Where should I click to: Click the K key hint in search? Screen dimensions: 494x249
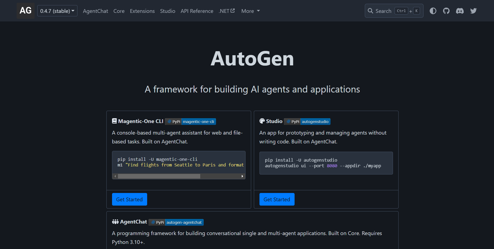(417, 11)
